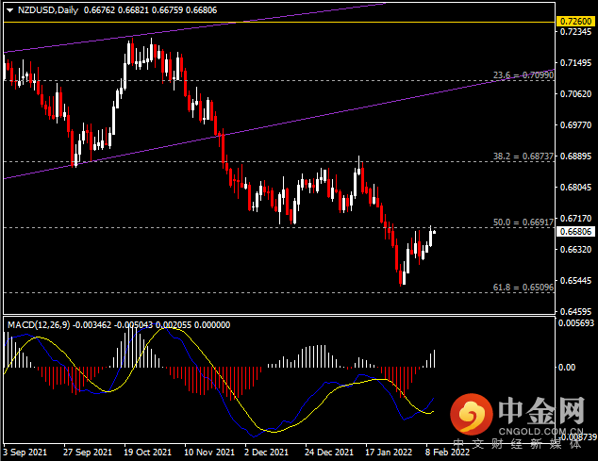Select the 38.2 = 0.68737 Fibonacci label

tap(522, 156)
